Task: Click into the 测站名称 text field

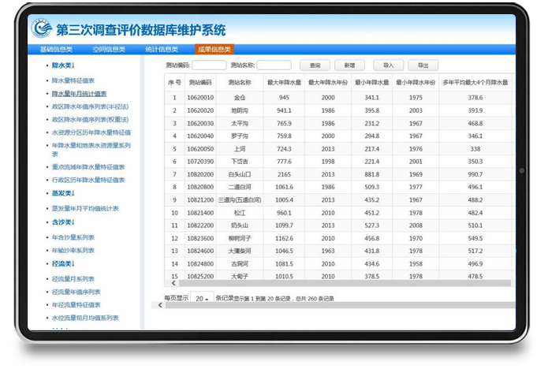Action: coord(274,65)
